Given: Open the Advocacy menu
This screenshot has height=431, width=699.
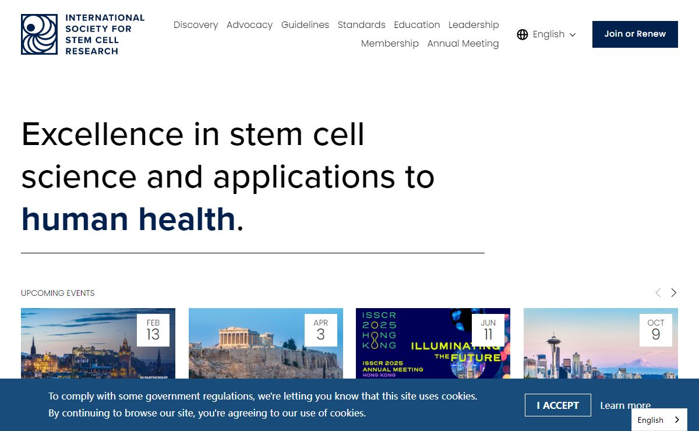Looking at the screenshot, I should (x=249, y=25).
